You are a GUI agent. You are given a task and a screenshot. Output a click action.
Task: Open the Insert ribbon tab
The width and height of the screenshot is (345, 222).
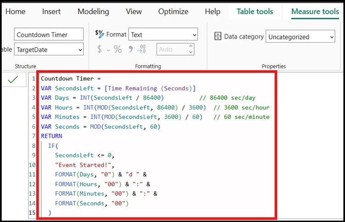coord(51,11)
